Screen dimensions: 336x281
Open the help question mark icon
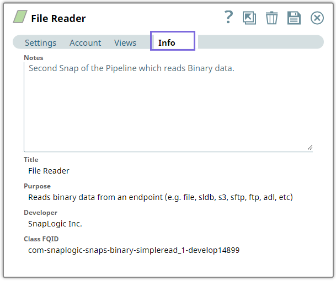click(x=229, y=18)
